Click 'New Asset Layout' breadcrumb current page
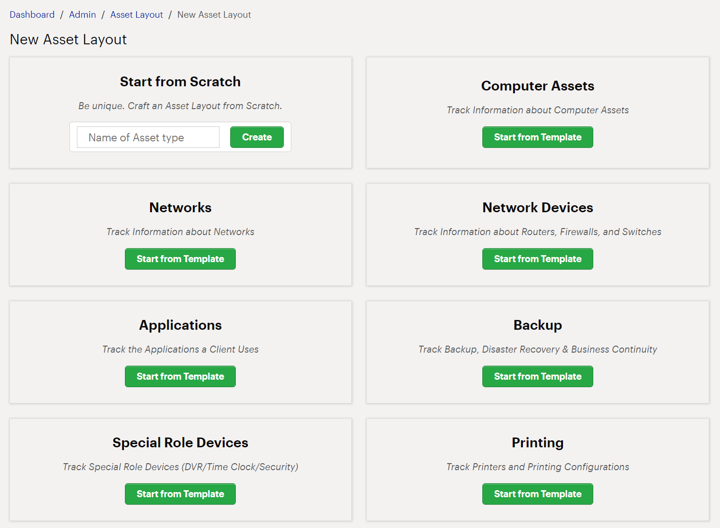720x528 pixels. pos(214,14)
